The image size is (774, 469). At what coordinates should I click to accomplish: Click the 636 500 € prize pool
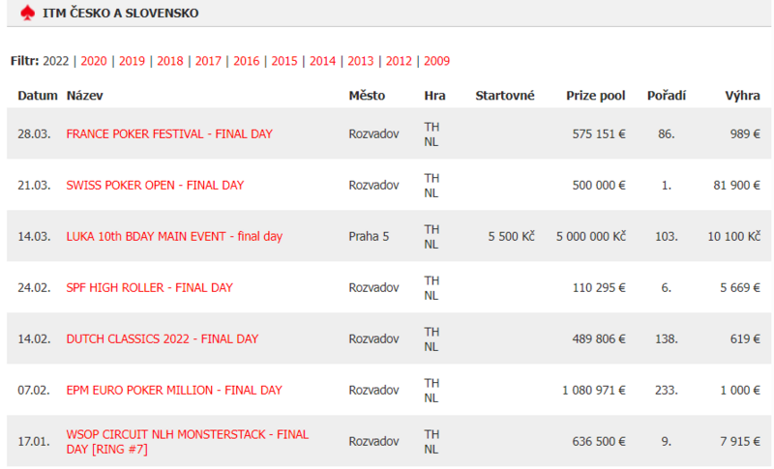599,442
